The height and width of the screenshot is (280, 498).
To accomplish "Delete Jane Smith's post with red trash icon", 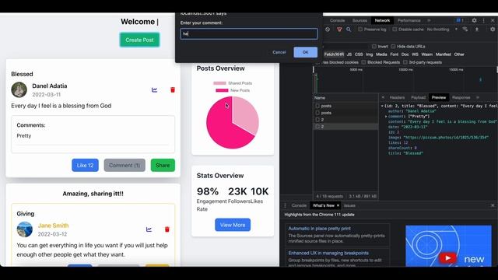I will point(167,229).
